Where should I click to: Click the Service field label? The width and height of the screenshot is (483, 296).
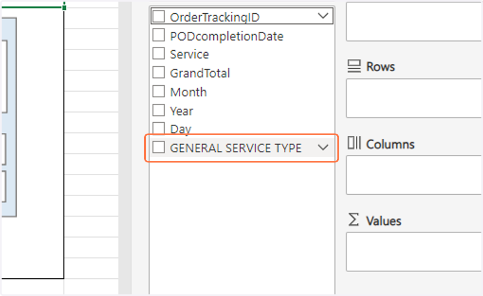click(x=189, y=54)
